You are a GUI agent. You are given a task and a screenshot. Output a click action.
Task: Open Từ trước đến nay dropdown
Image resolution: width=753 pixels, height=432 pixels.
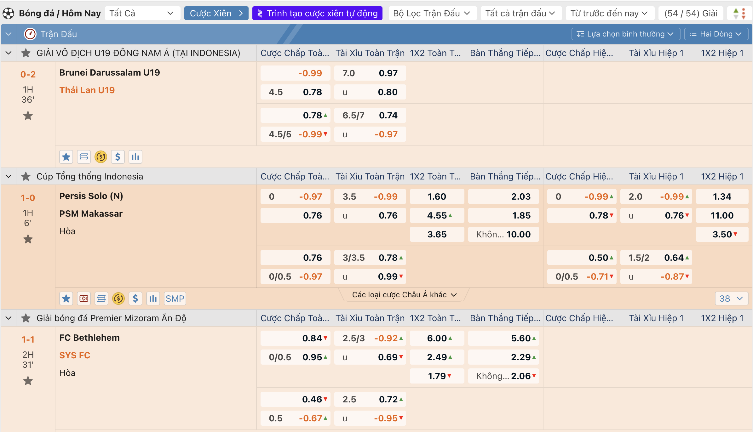610,13
